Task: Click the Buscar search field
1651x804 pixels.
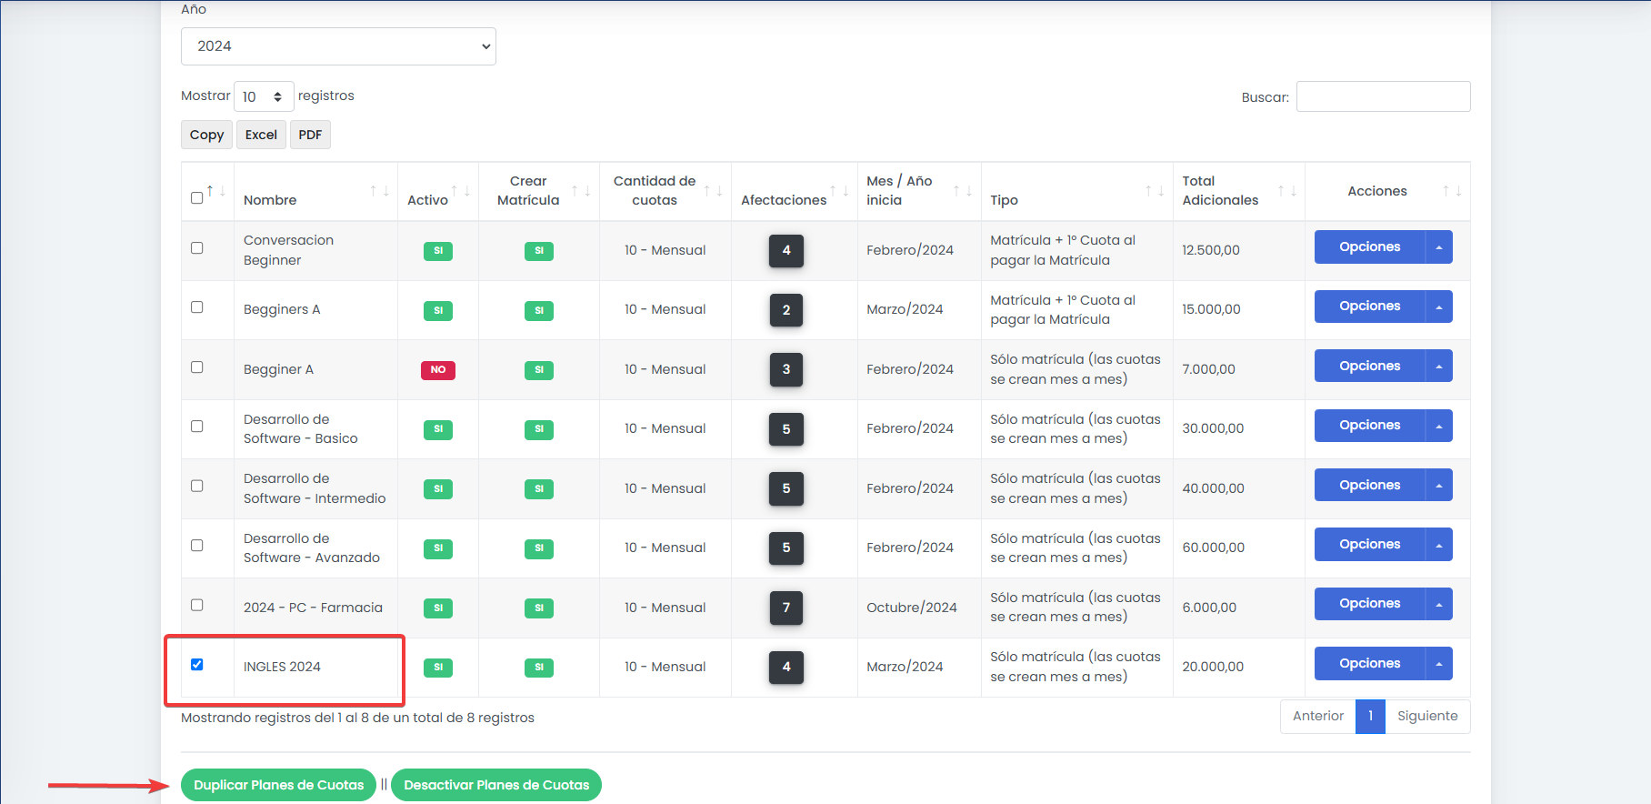Action: click(1383, 96)
